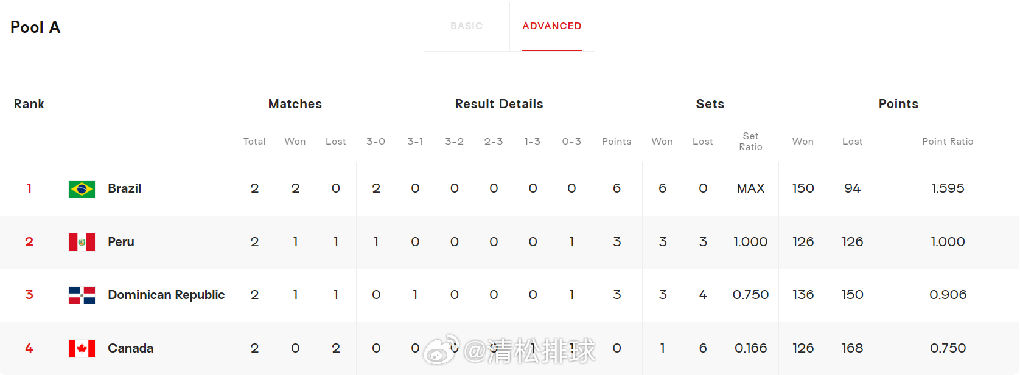Click the Brazil flag icon
Image resolution: width=1020 pixels, height=375 pixels.
pyautogui.click(x=82, y=189)
